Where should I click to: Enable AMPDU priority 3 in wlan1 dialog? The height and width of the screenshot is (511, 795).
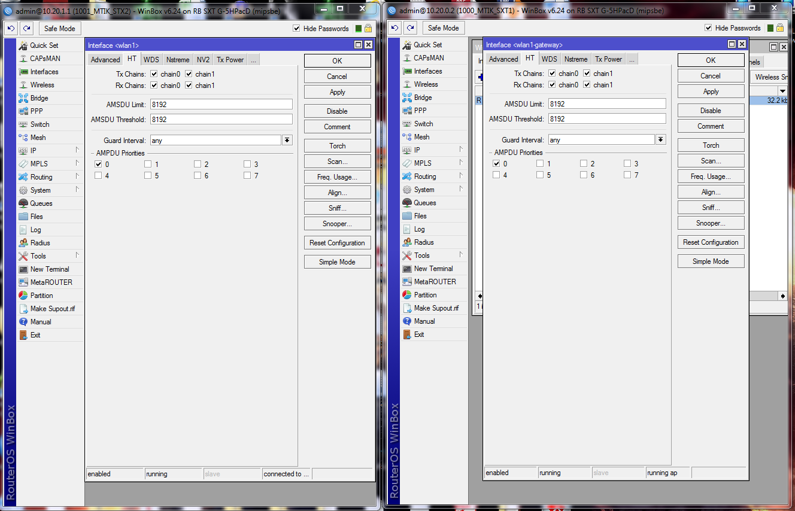point(247,164)
